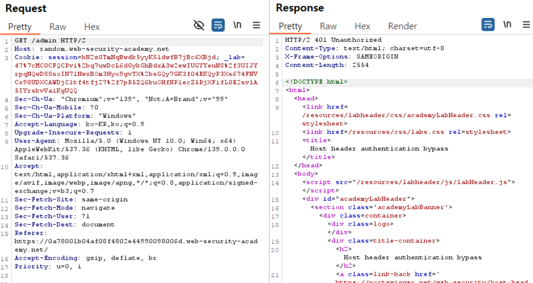Click the Response Content-Type header line
Viewport: 533px width, 283px height.
tap(364, 48)
